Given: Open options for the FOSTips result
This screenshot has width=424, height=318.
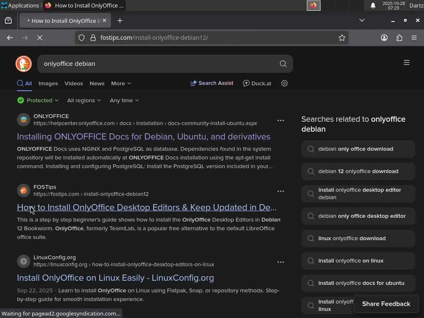Looking at the screenshot, I should pos(281,191).
